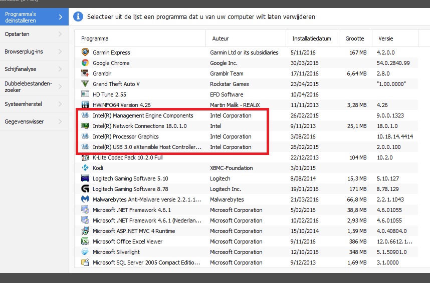Screen dimensions: 430x283
Task: Open the Gegevenswisser section
Action: point(24,121)
